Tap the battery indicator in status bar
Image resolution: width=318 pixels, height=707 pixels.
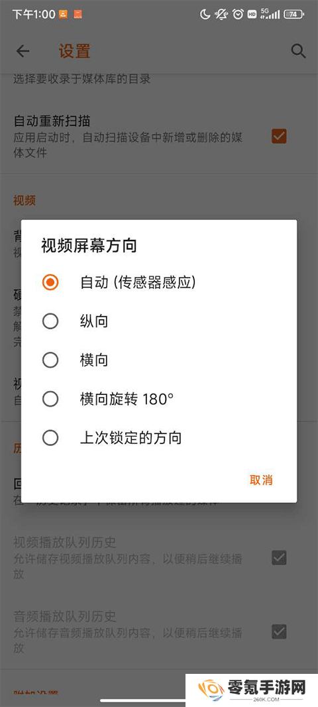tap(293, 15)
